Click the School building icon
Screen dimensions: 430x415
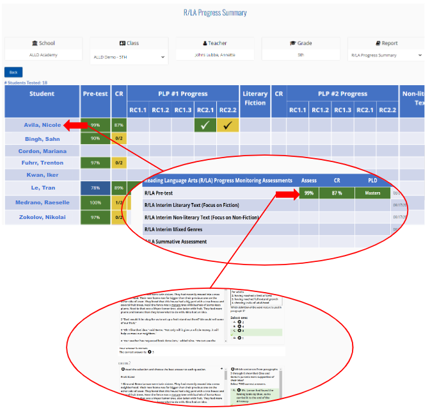(34, 44)
